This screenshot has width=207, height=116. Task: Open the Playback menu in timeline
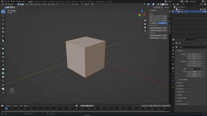tap(9, 106)
